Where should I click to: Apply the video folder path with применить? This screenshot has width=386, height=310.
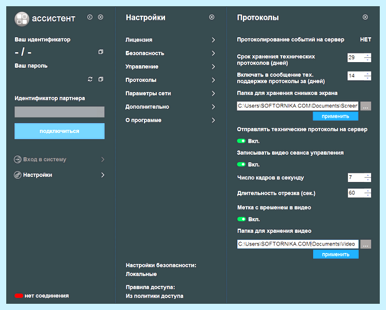click(336, 255)
